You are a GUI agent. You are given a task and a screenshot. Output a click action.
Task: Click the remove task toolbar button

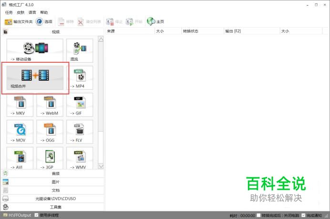(x=66, y=21)
